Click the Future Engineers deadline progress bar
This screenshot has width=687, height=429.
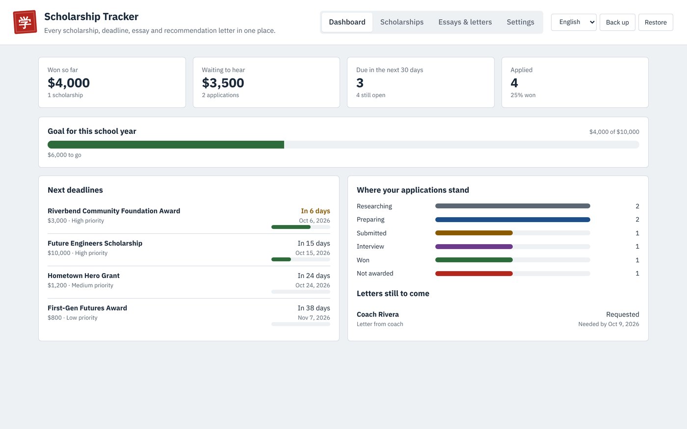(301, 259)
